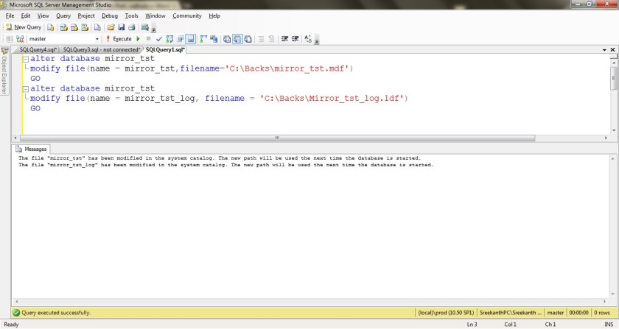Open the Query menu
Screen dimensions: 619x329
(63, 15)
